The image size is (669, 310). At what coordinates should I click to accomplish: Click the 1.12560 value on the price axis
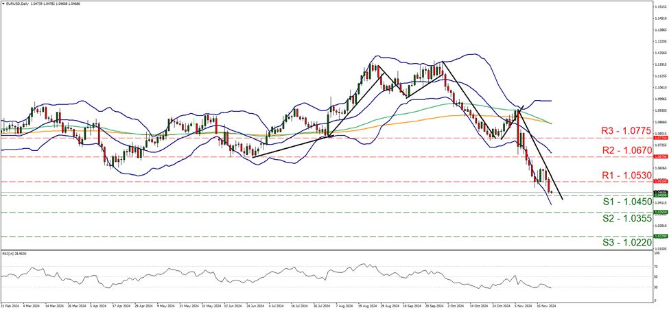point(659,54)
